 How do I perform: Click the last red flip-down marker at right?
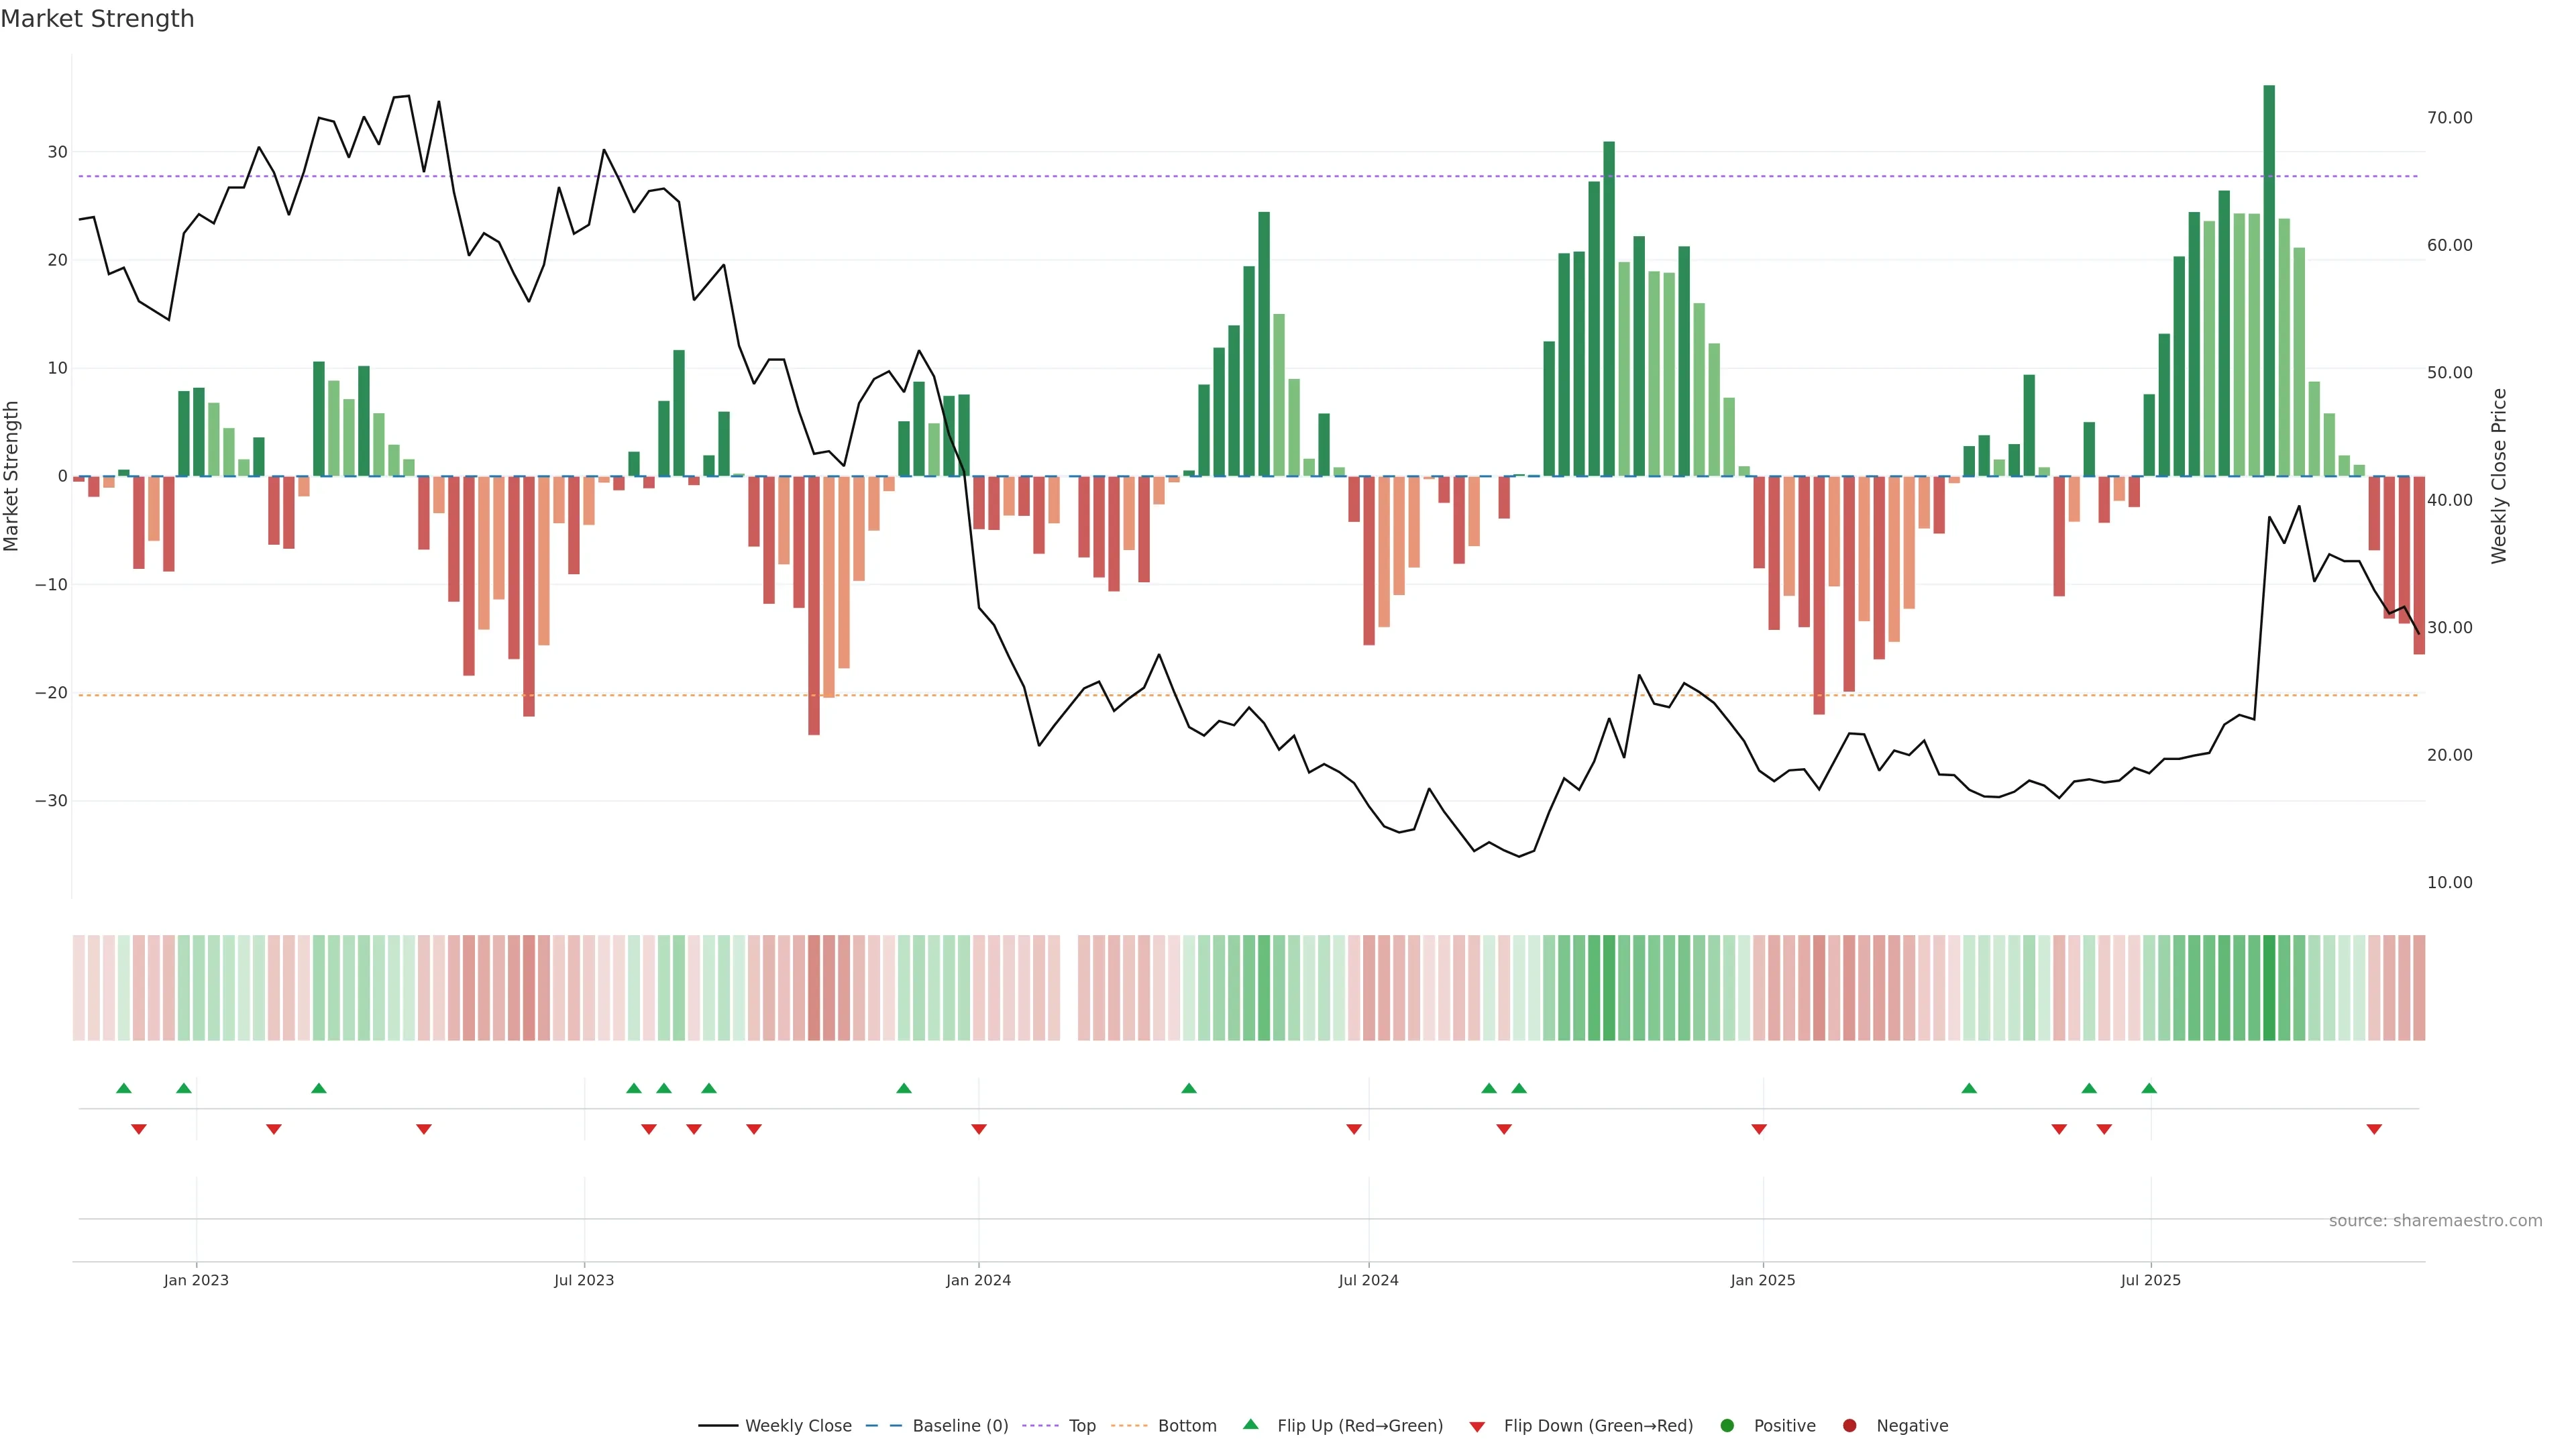tap(2374, 1129)
